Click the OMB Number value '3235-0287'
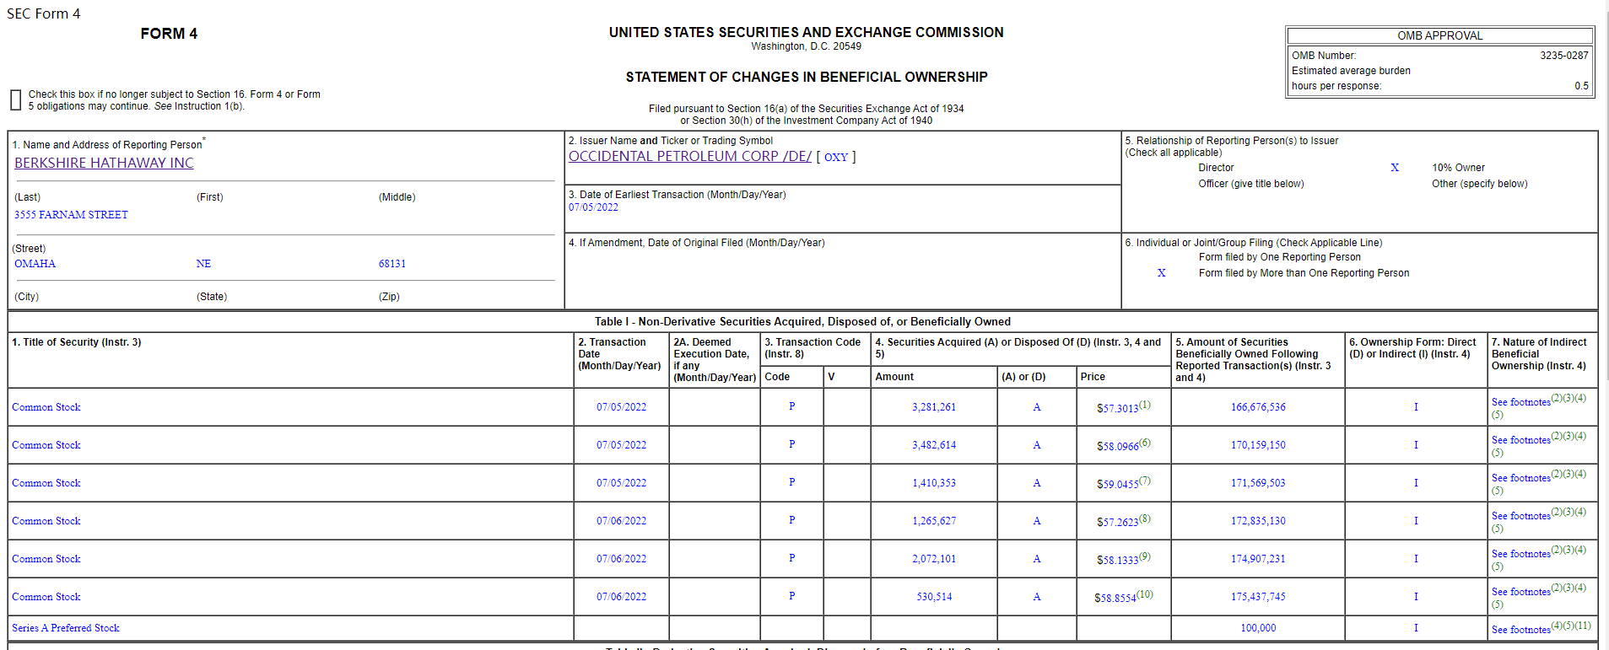This screenshot has width=1609, height=650. (x=1564, y=56)
